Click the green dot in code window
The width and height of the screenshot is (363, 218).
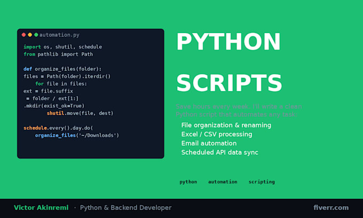coord(36,35)
